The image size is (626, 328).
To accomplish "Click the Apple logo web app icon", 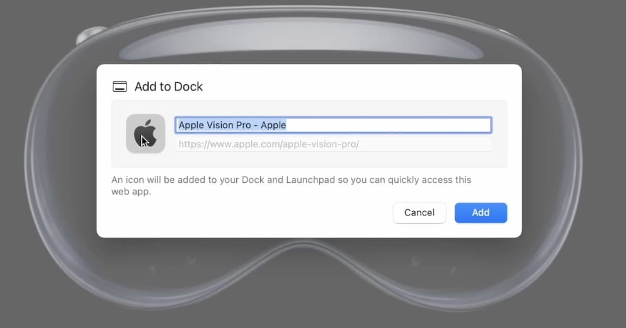I will coord(145,133).
